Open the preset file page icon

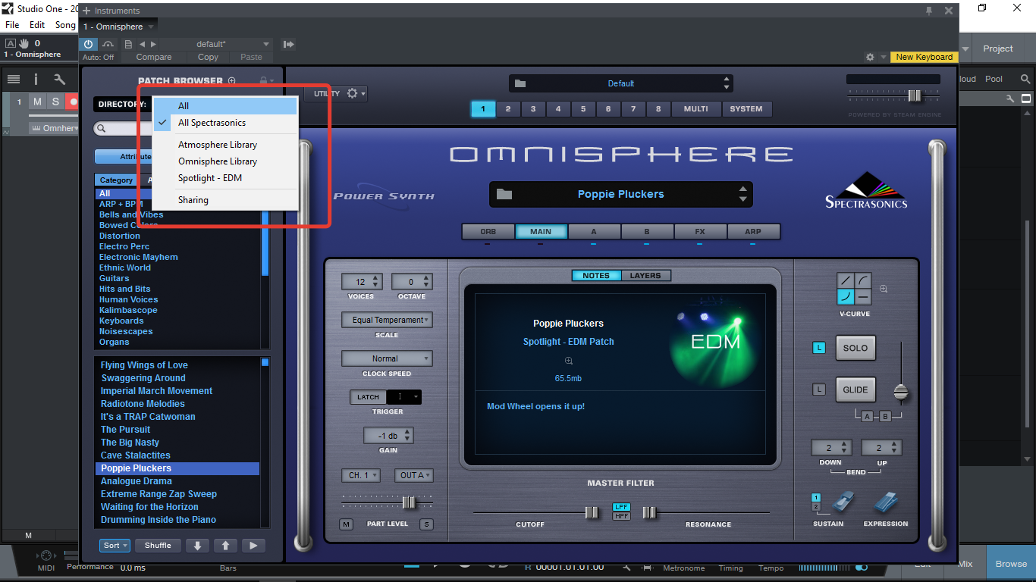tap(128, 45)
